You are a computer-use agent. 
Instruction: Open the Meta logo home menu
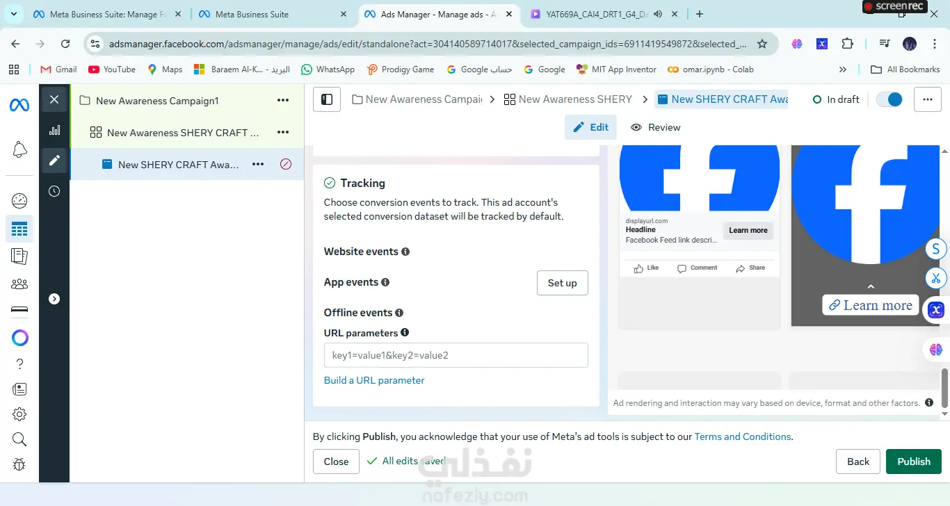[19, 105]
